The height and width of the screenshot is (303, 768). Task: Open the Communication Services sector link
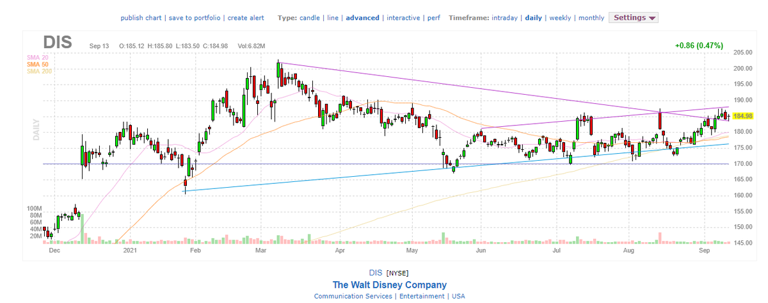(353, 296)
